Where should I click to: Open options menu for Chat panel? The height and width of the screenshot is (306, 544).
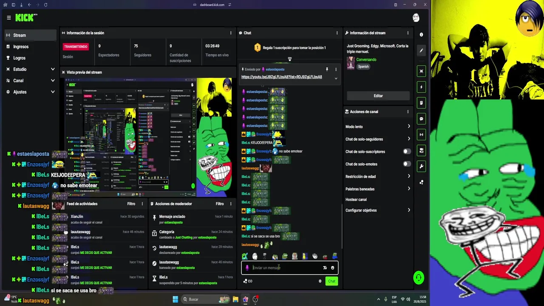point(337,33)
